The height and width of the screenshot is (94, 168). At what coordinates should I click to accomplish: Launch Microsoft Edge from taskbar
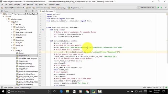coord(61,91)
